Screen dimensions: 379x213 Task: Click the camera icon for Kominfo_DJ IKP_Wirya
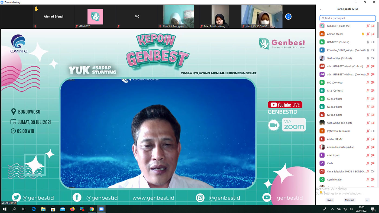[373, 50]
